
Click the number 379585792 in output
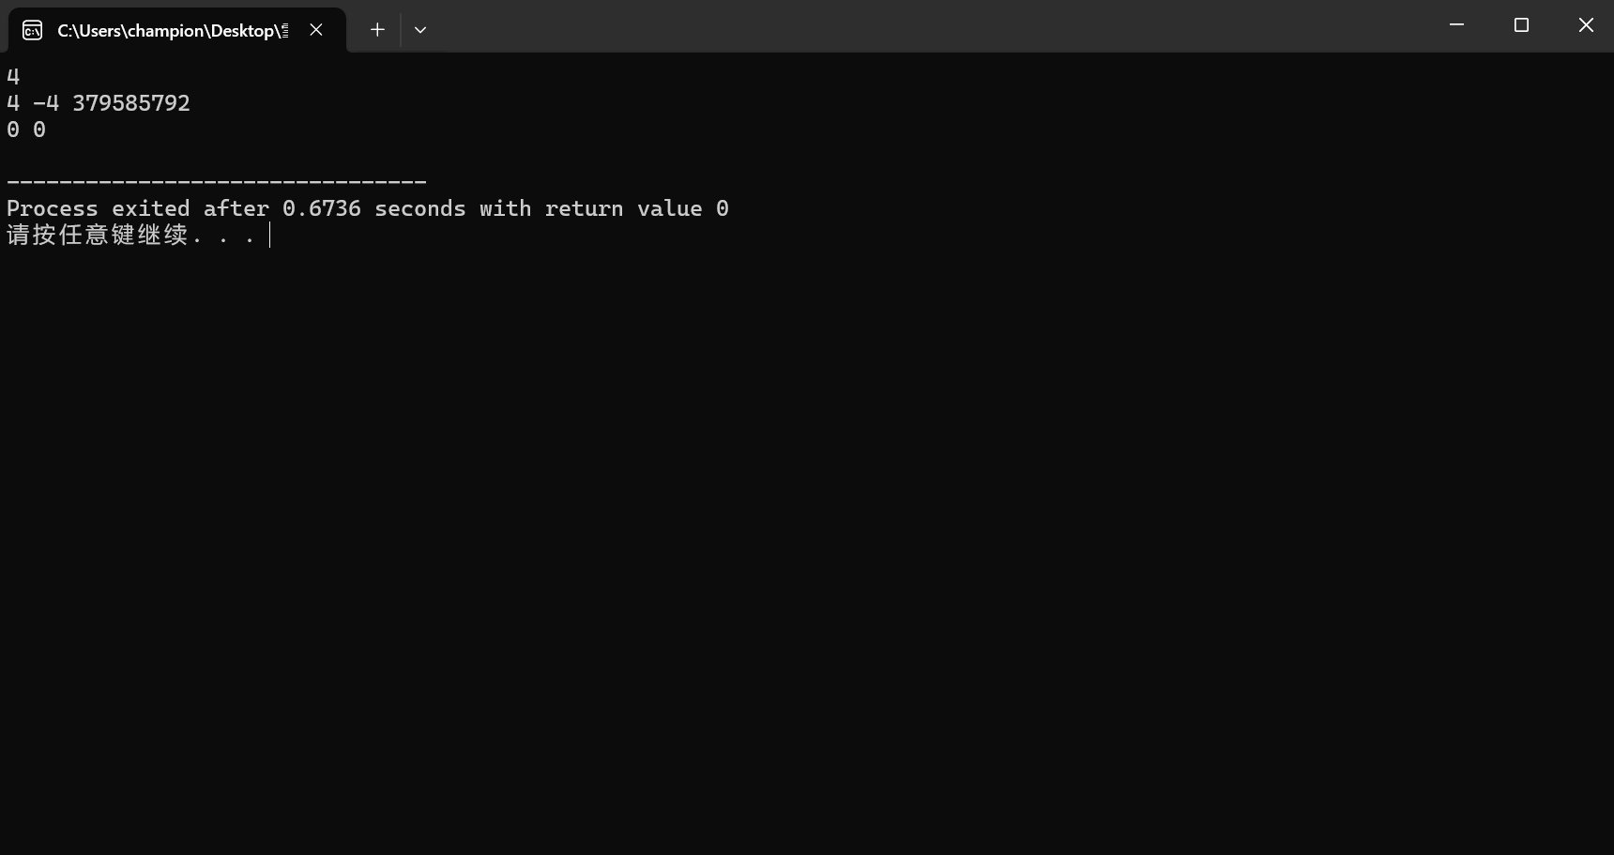click(131, 103)
